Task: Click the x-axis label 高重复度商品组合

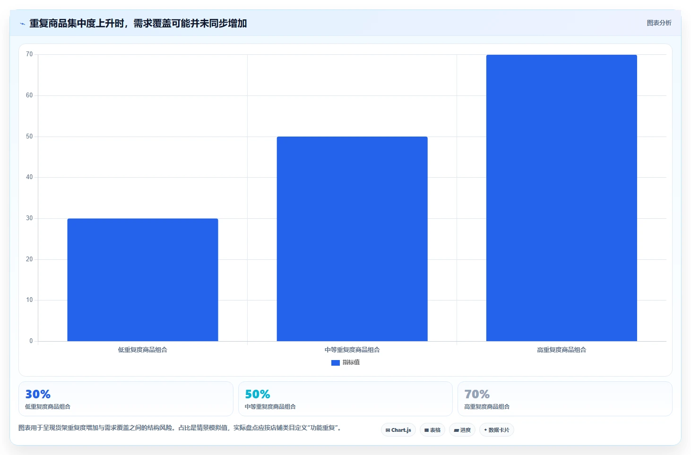Action: pos(561,350)
